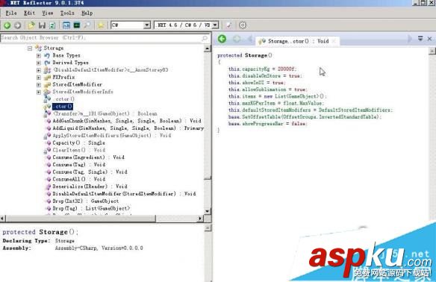
Task: Click the horizontal scrollbar right arrow
Action: click(200, 219)
